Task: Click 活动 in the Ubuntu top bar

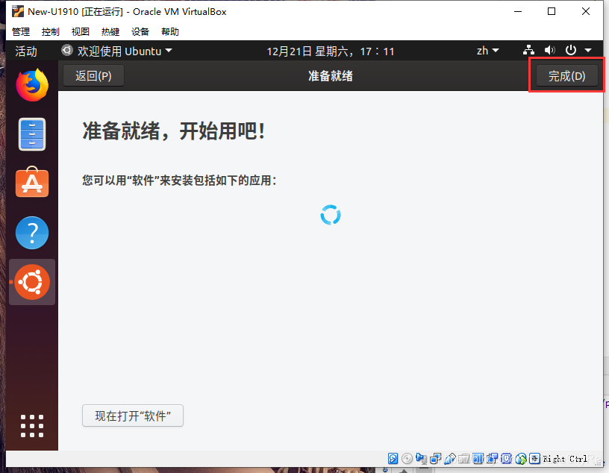Action: (27, 51)
